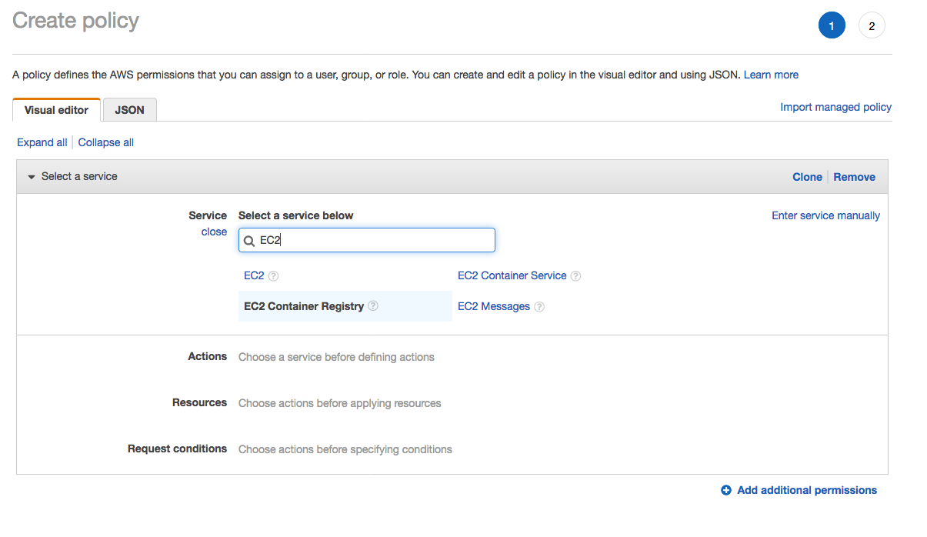Click 'Choose actions before applying resources' text
The image size is (927, 537).
[340, 403]
